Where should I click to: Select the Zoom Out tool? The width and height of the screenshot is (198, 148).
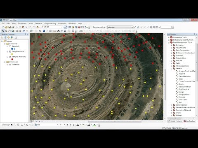click(6, 31)
